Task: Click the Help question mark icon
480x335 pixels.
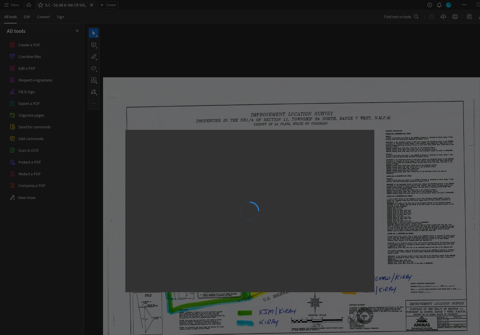Action: click(x=430, y=5)
